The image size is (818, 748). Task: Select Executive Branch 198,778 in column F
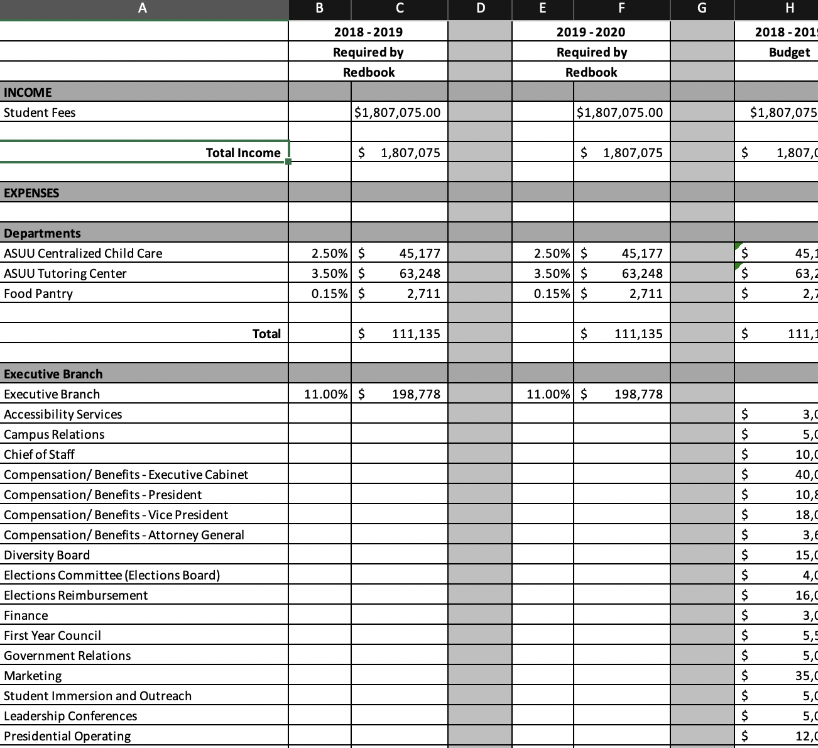pyautogui.click(x=622, y=393)
